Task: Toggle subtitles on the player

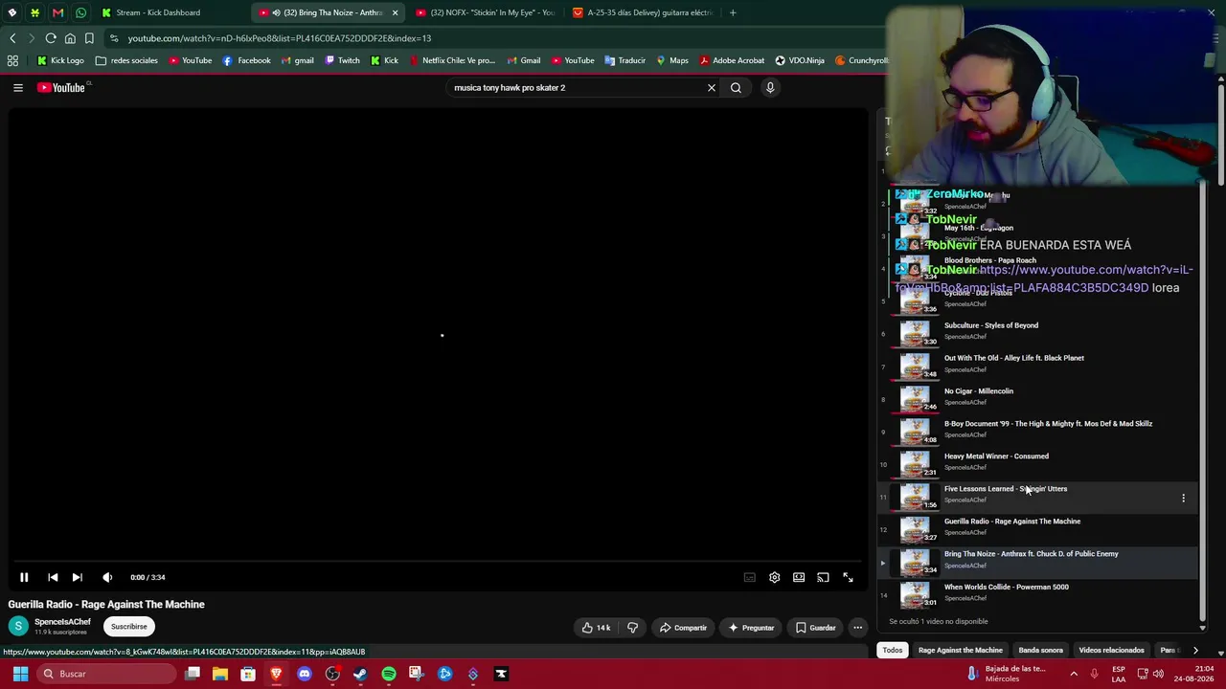Action: pos(750,577)
